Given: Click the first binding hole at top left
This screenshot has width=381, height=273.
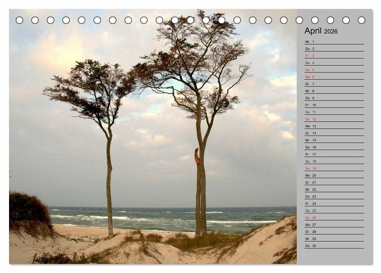Looking at the screenshot, I should tap(20, 20).
